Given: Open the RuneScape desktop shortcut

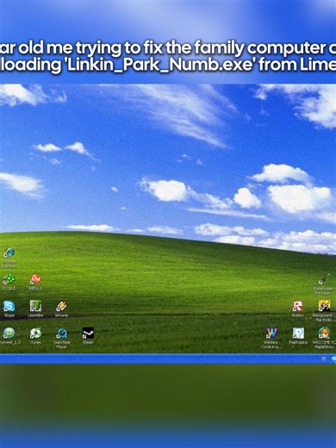Looking at the screenshot, I should pos(324,279).
